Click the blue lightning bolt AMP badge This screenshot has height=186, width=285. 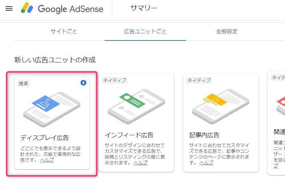coord(84,83)
